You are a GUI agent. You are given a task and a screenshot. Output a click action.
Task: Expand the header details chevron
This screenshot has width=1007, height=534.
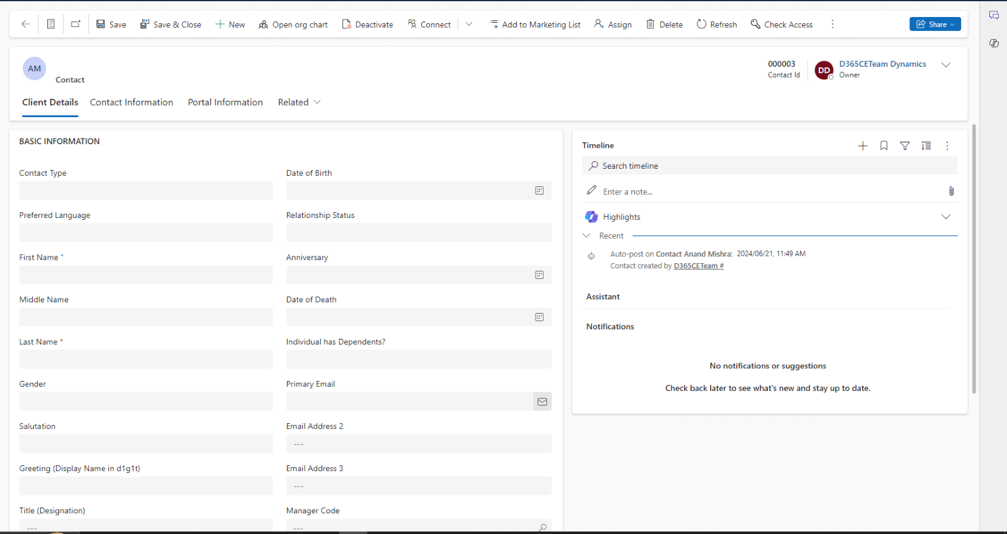pyautogui.click(x=945, y=65)
